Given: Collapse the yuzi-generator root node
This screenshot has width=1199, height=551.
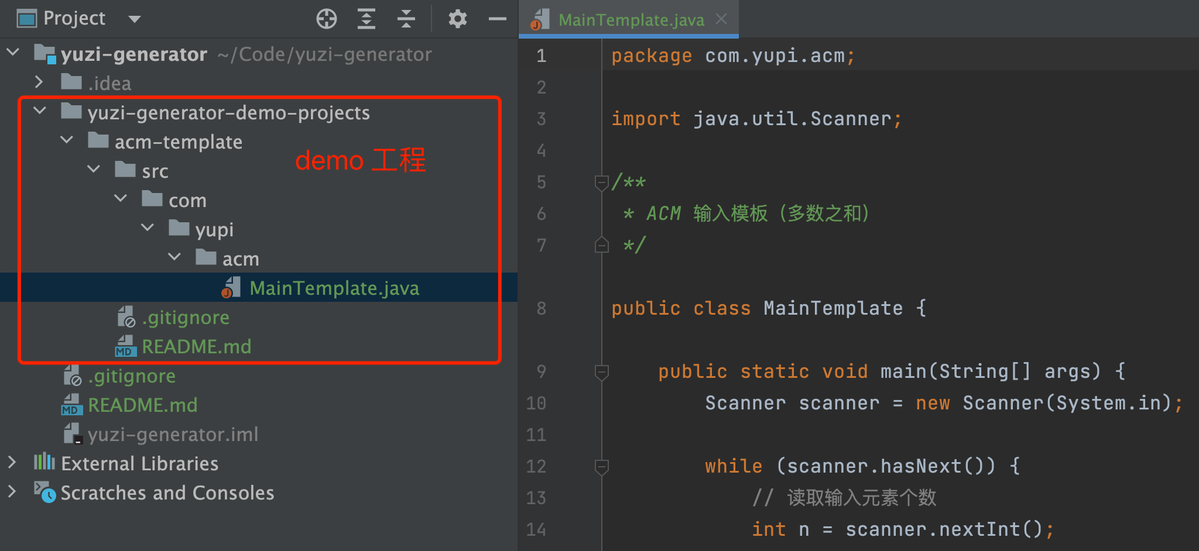Looking at the screenshot, I should click(x=13, y=53).
